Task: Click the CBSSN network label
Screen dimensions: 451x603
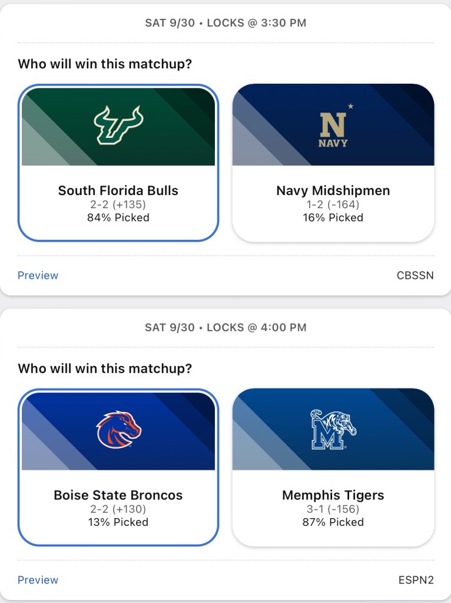Action: (415, 275)
